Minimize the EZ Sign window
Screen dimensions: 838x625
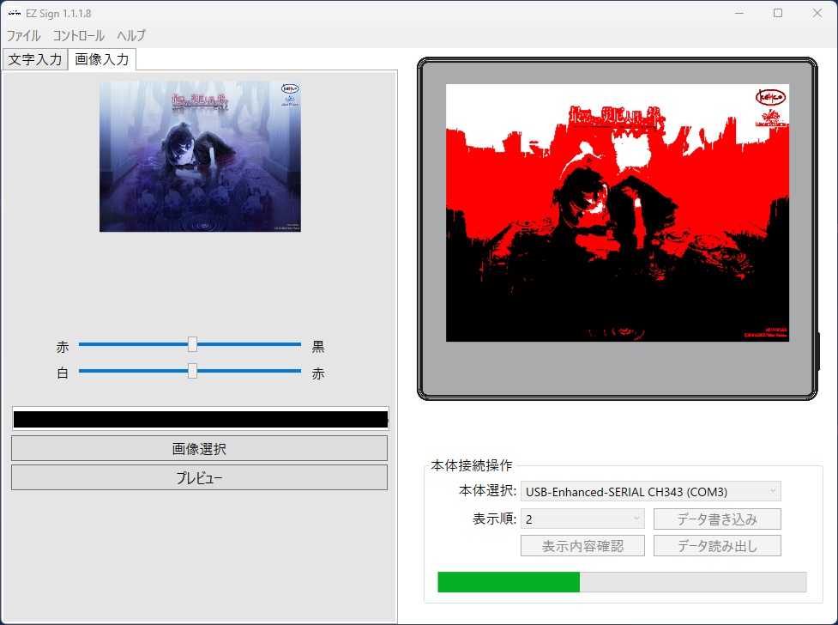pyautogui.click(x=739, y=14)
